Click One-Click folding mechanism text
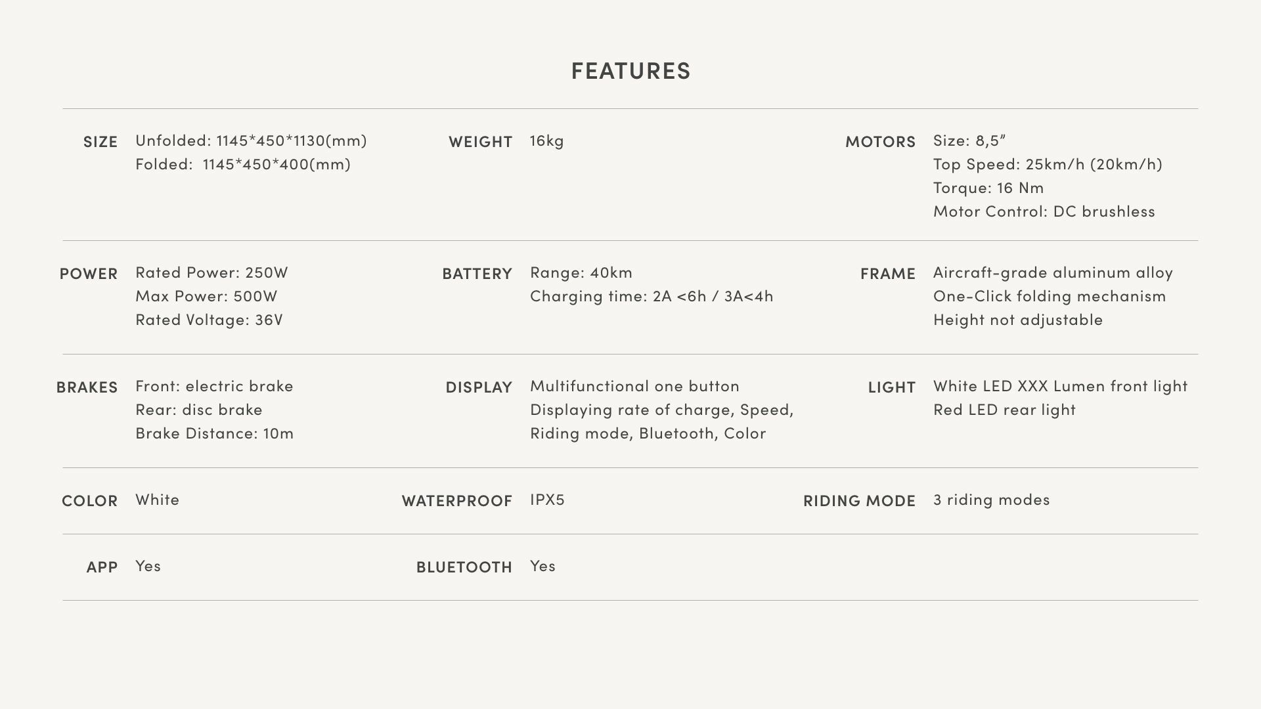This screenshot has width=1261, height=709. [1050, 296]
